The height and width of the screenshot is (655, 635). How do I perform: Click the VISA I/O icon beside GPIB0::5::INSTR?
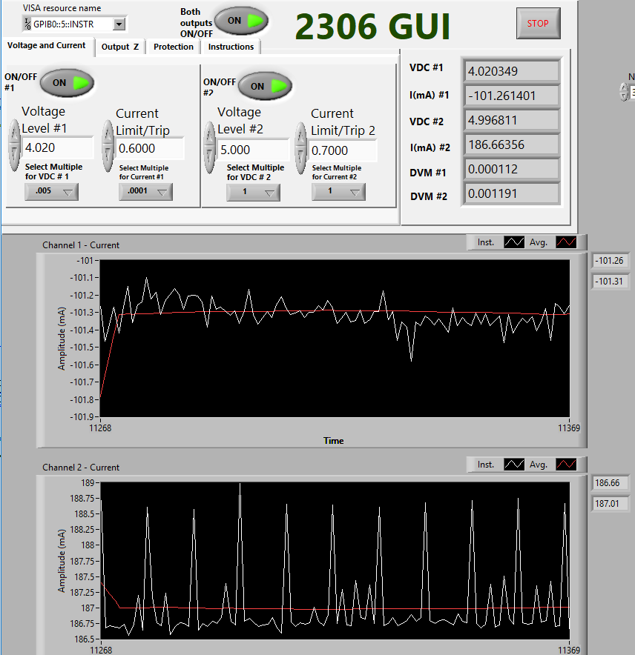tap(27, 24)
